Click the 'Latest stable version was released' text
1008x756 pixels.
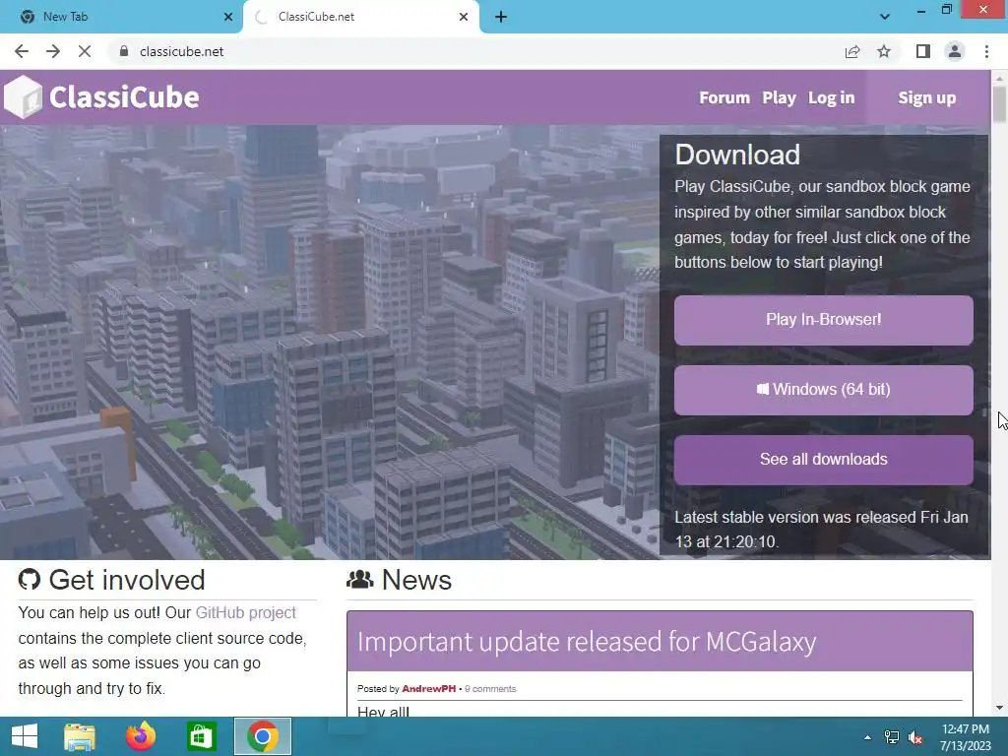pos(821,529)
